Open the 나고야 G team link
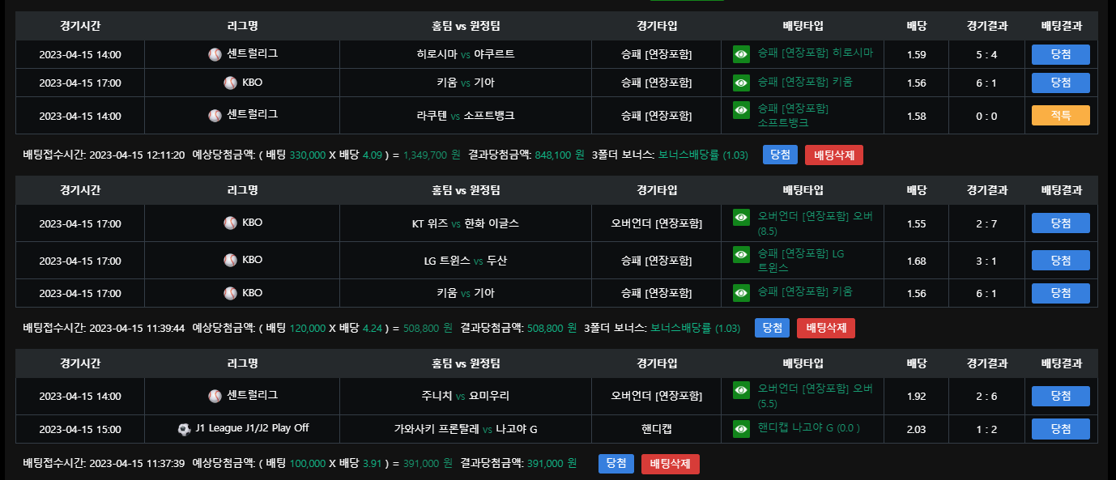Screen dimensions: 1116x480 click(517, 429)
